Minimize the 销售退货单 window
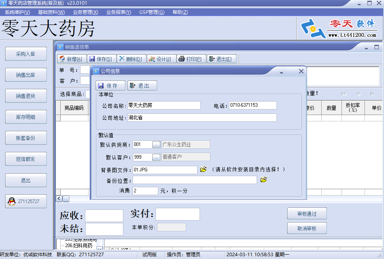 [x=367, y=48]
